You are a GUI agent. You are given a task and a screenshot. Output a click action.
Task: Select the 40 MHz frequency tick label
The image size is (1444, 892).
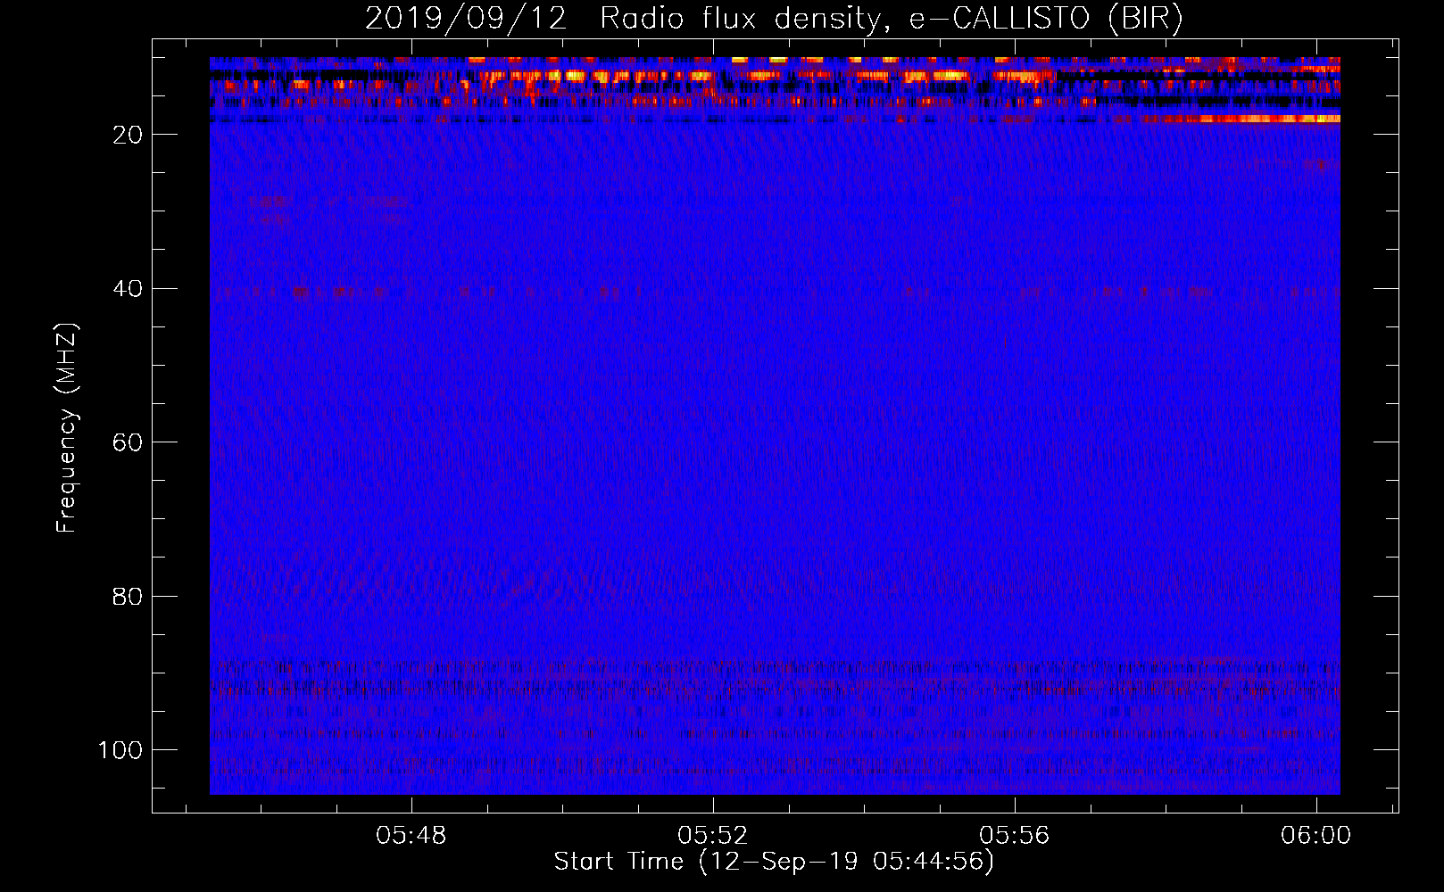point(127,289)
